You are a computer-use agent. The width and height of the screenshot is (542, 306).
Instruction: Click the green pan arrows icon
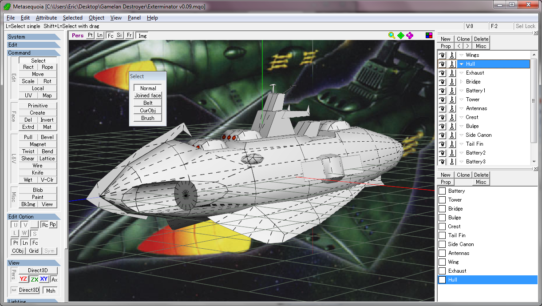tap(401, 35)
